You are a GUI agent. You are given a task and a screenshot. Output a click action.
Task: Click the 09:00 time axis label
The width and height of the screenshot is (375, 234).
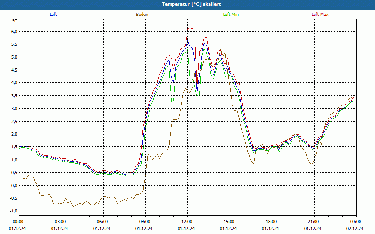coord(146,222)
